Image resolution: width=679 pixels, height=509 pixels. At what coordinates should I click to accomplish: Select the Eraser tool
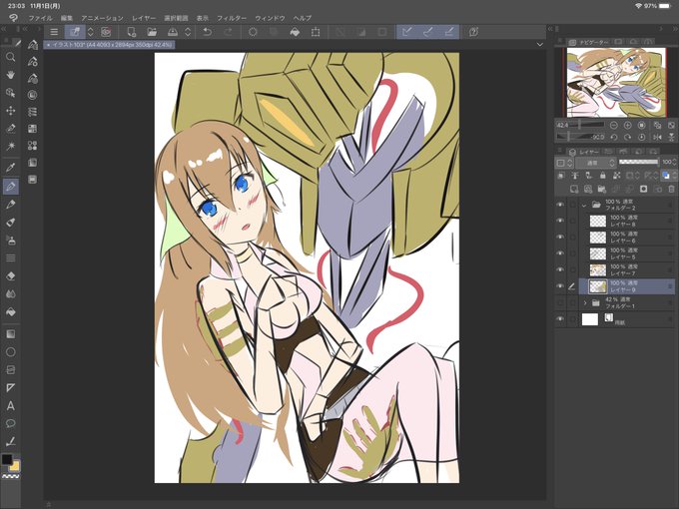(11, 275)
